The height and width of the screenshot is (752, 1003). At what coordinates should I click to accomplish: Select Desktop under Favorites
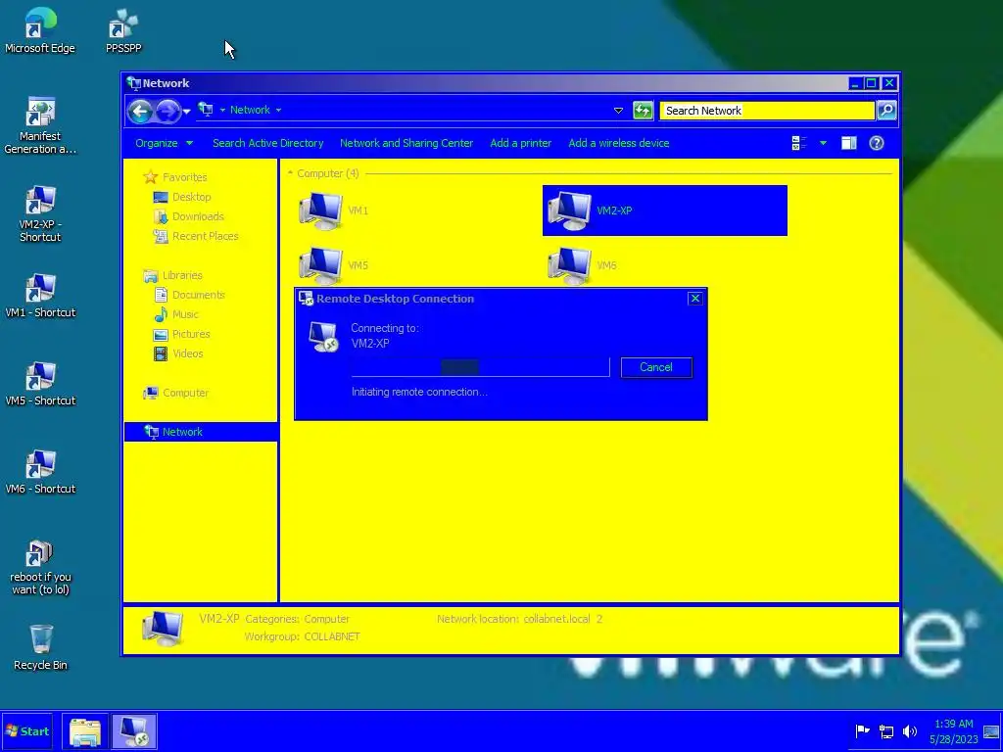[182, 197]
